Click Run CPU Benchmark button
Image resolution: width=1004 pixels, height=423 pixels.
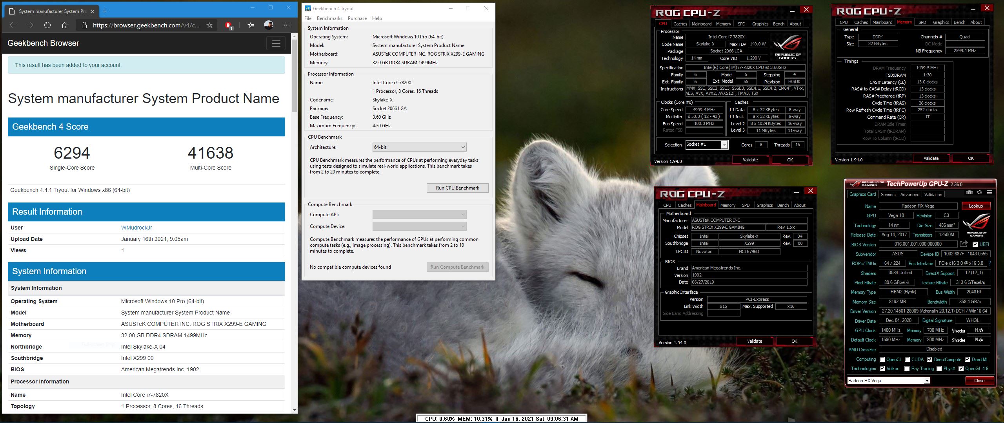click(x=457, y=188)
